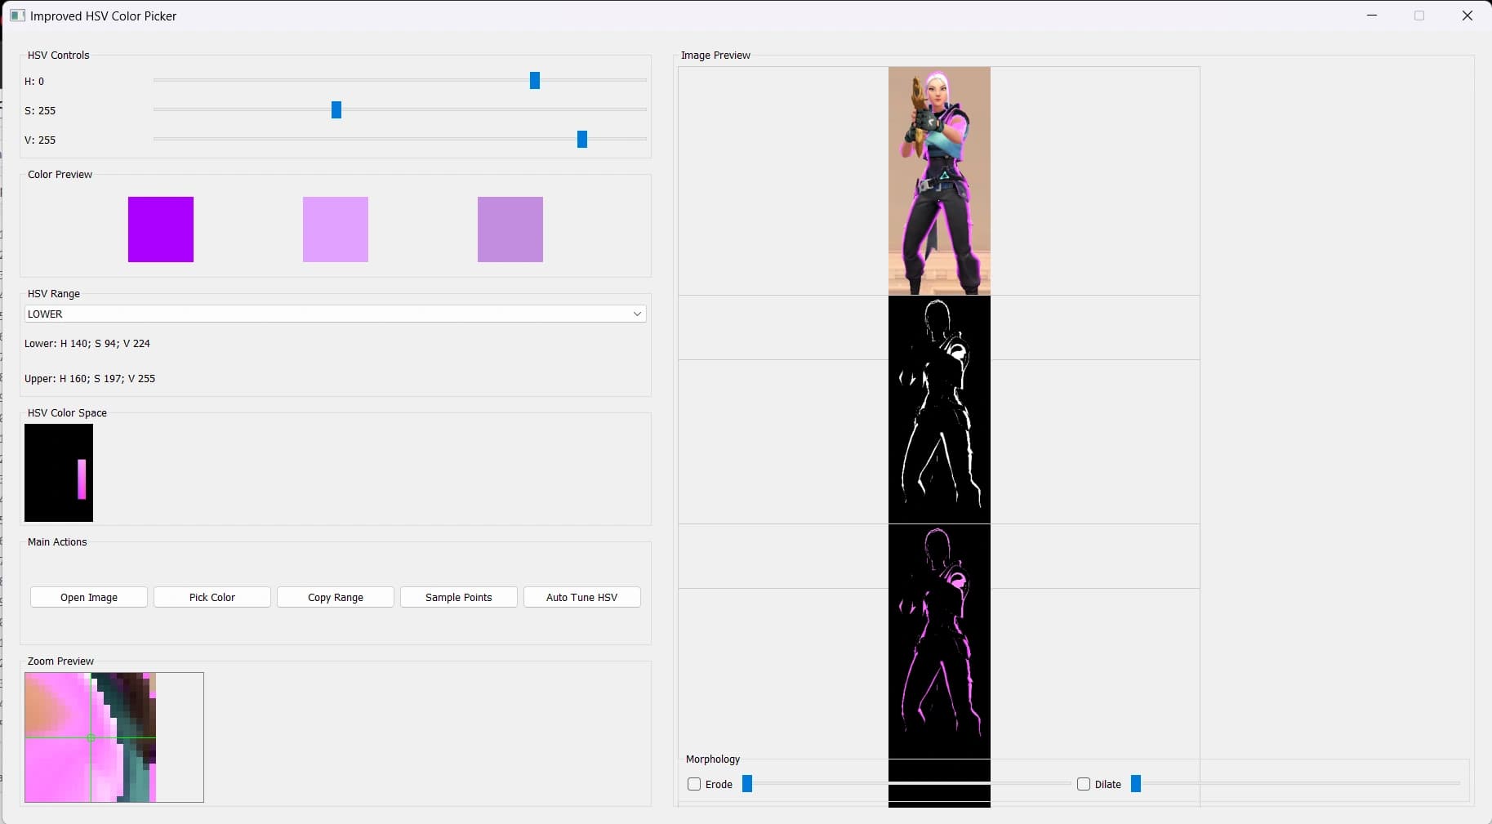1492x824 pixels.
Task: Click the Value slider handle
Action: tap(581, 139)
